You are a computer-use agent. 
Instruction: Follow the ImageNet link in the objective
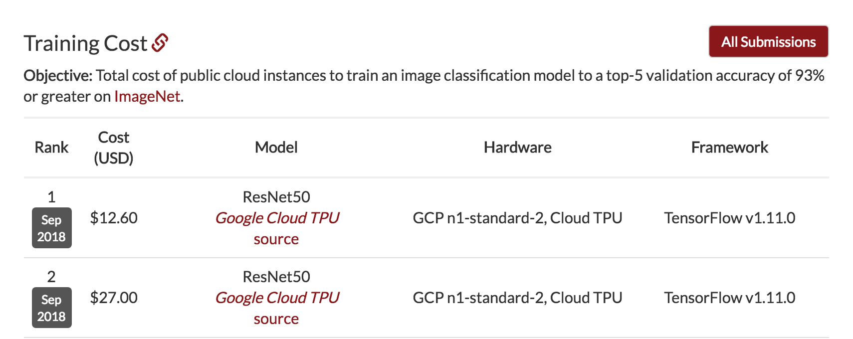(147, 96)
